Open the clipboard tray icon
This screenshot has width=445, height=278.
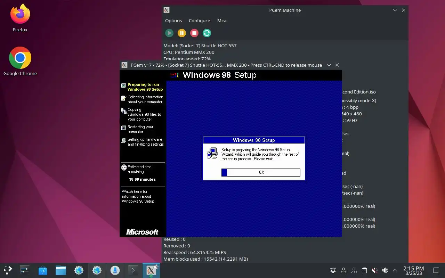[x=364, y=270]
